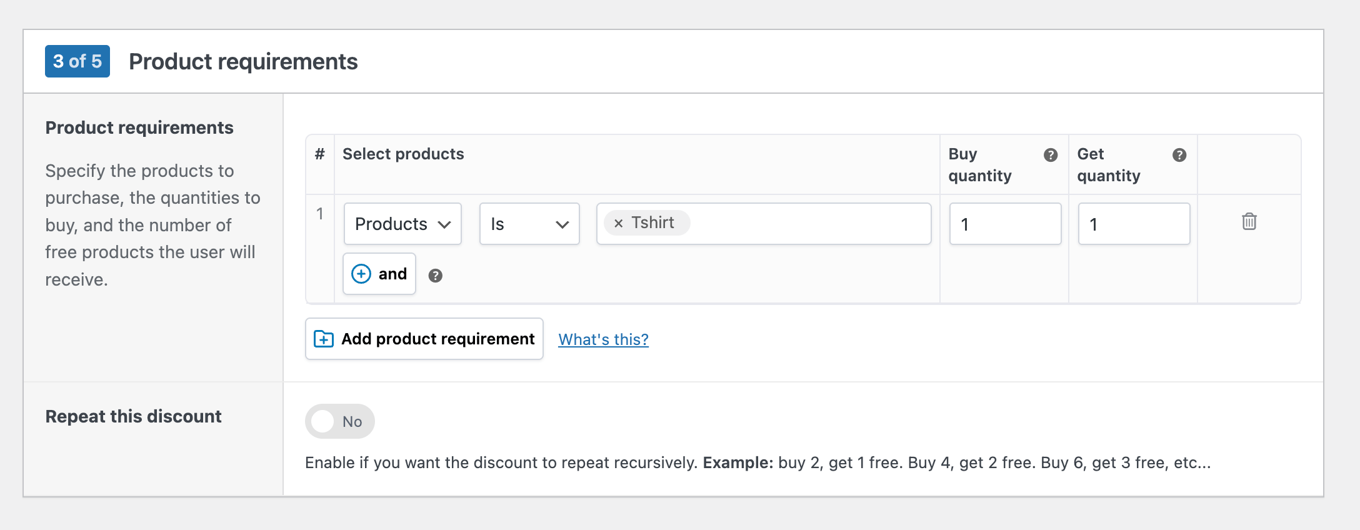Enable the Repeat this discount toggle

tap(339, 421)
